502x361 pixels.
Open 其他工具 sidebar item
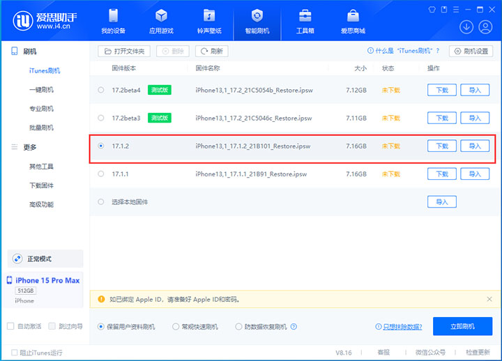41,167
